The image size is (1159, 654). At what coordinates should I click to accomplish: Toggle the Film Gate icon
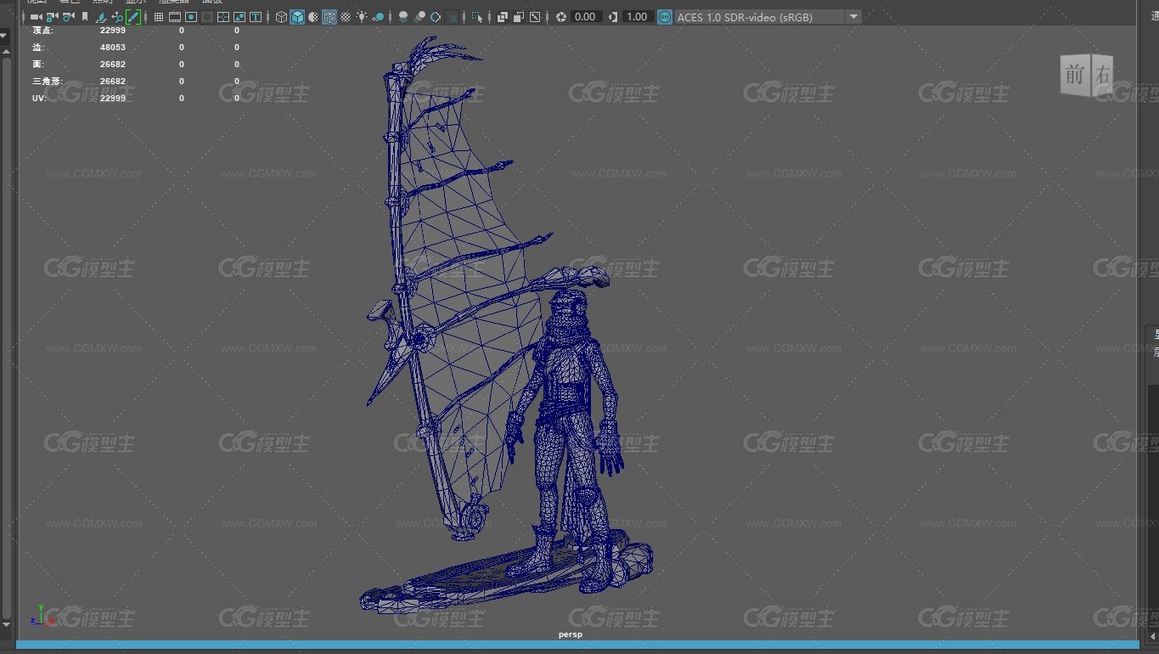pyautogui.click(x=175, y=17)
